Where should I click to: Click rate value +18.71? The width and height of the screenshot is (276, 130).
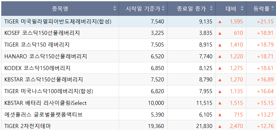pos(265,57)
